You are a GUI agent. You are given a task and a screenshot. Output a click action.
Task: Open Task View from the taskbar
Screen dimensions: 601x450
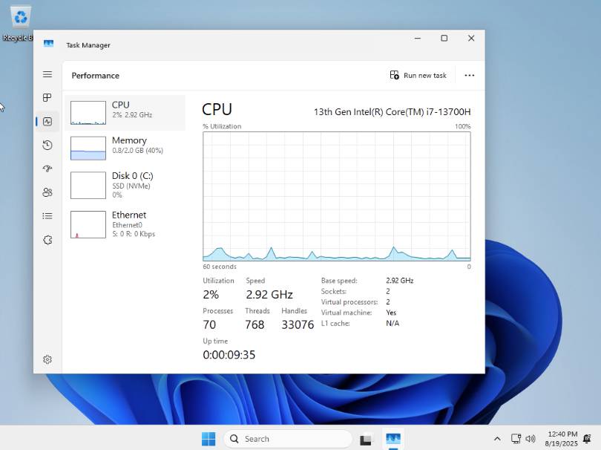coord(366,440)
